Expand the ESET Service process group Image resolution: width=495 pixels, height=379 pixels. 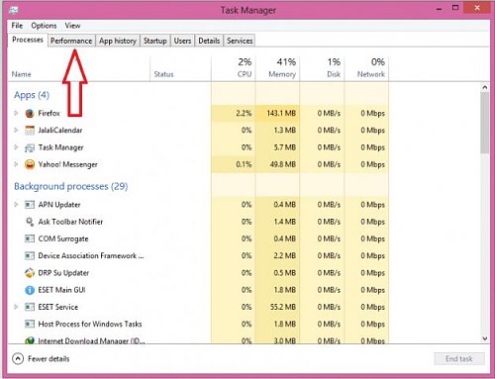[x=16, y=307]
